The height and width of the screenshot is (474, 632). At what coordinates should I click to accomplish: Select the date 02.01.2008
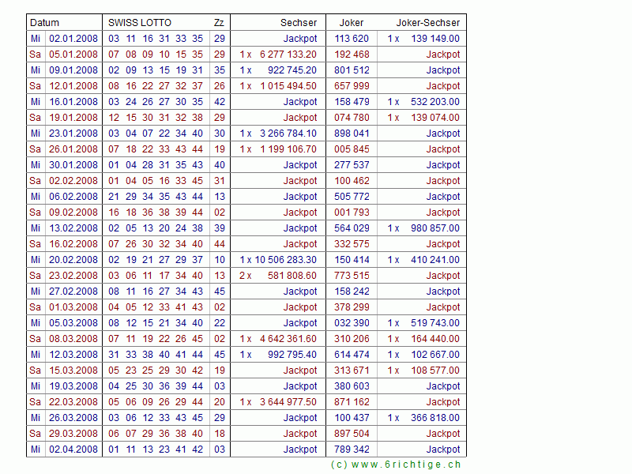(73, 39)
